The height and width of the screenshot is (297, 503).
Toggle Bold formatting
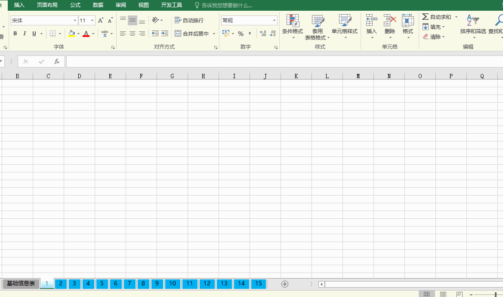click(x=15, y=34)
